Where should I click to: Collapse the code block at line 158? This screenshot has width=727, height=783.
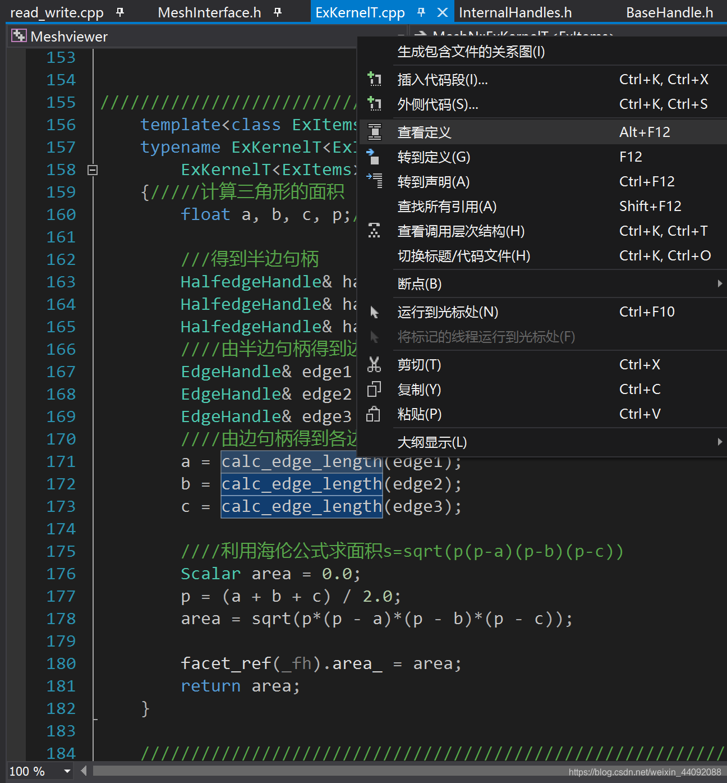pyautogui.click(x=93, y=170)
